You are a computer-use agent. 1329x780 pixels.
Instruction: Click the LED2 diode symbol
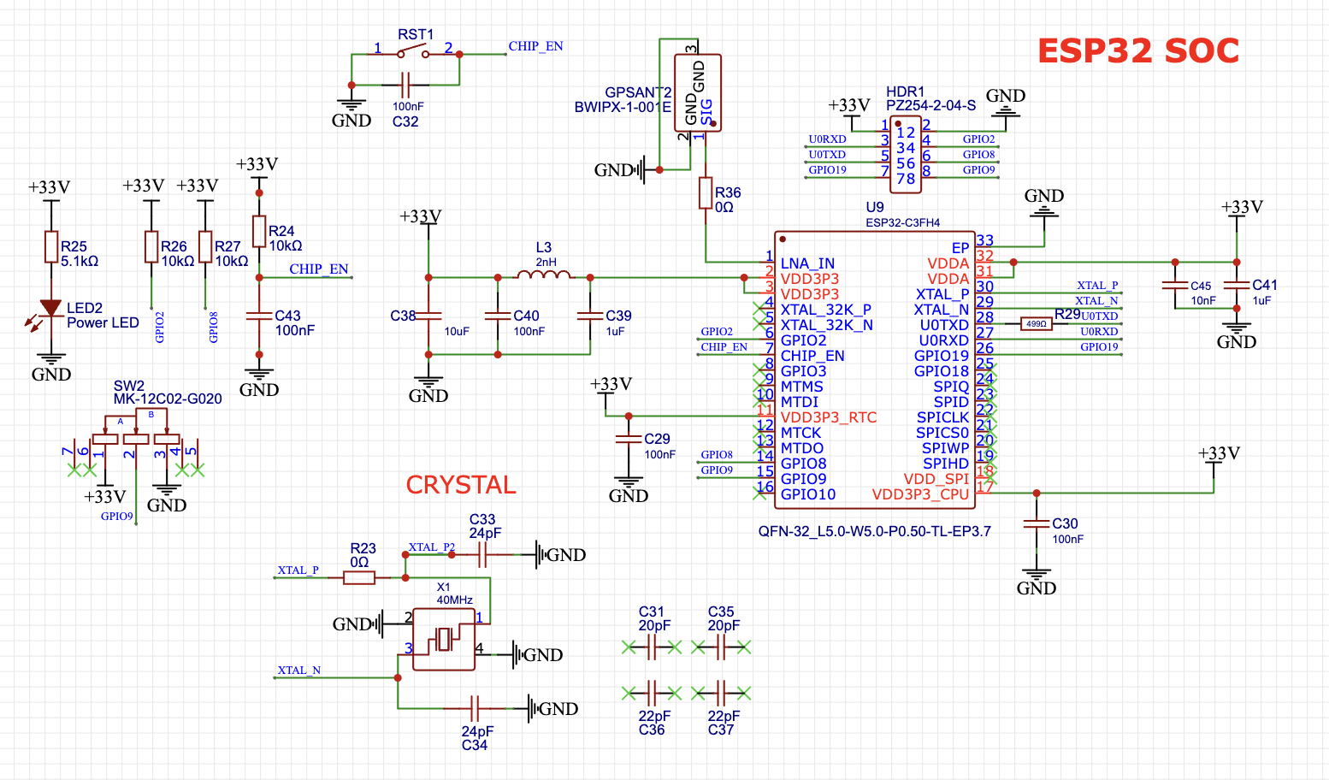click(50, 310)
